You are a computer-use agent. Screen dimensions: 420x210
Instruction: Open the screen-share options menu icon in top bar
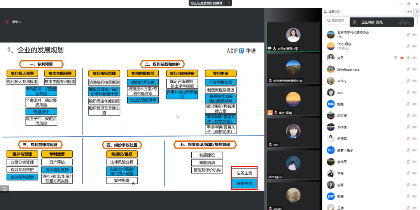(x=228, y=3)
